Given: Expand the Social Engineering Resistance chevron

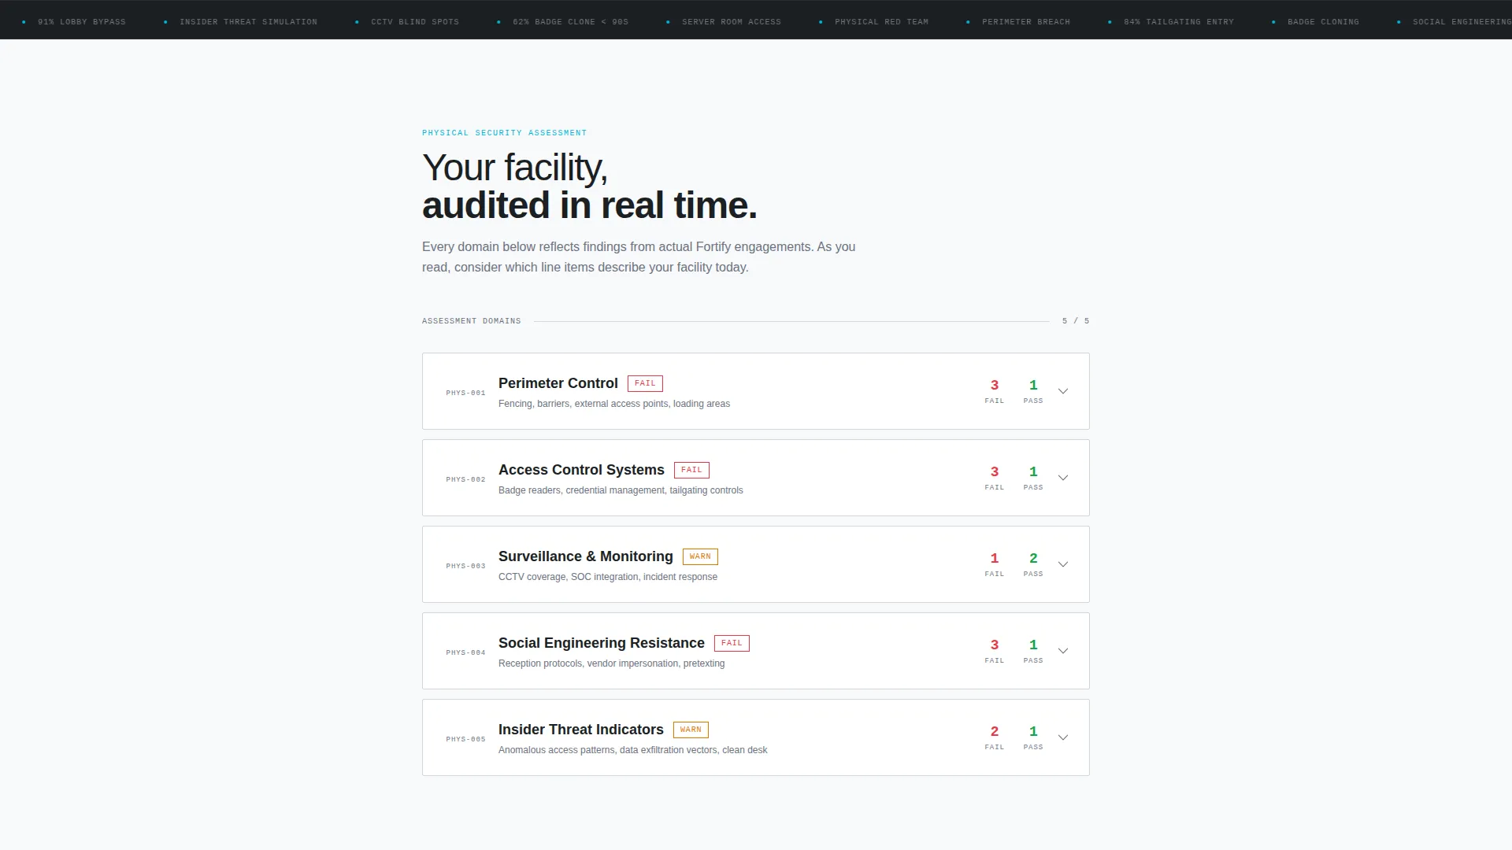Looking at the screenshot, I should 1063,651.
